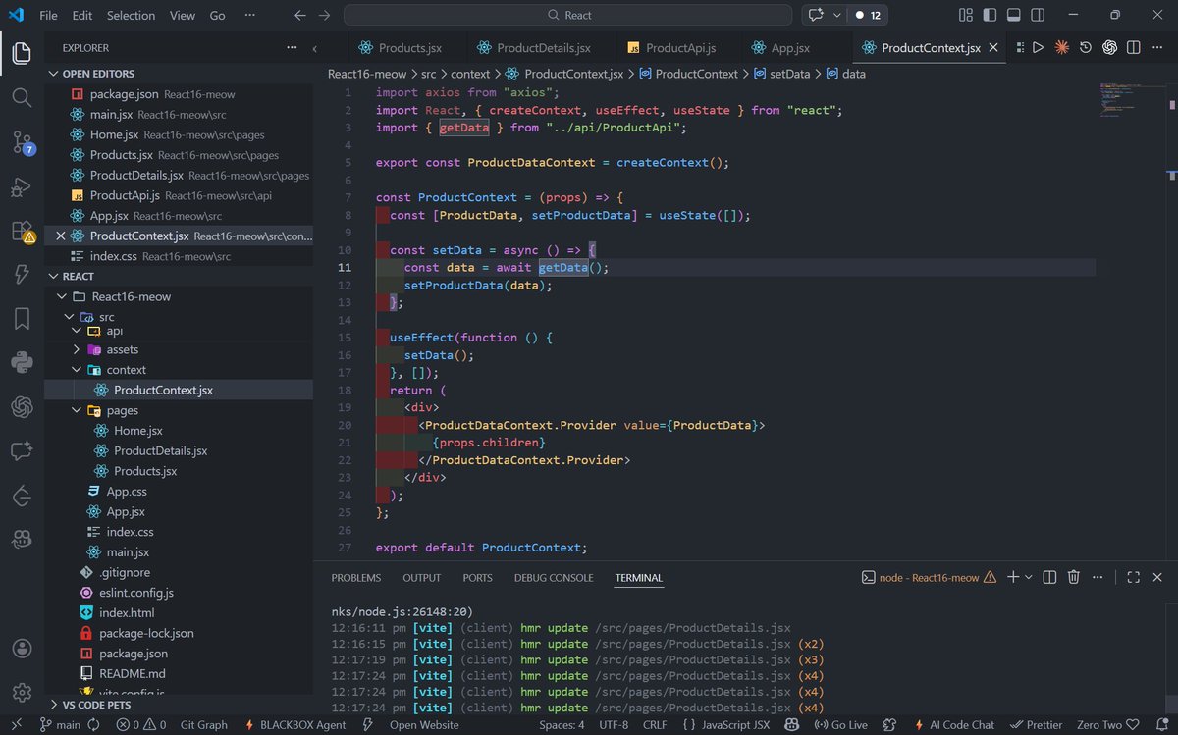Image resolution: width=1178 pixels, height=735 pixels.
Task: Toggle the bottom panel visibility
Action: tap(1015, 15)
